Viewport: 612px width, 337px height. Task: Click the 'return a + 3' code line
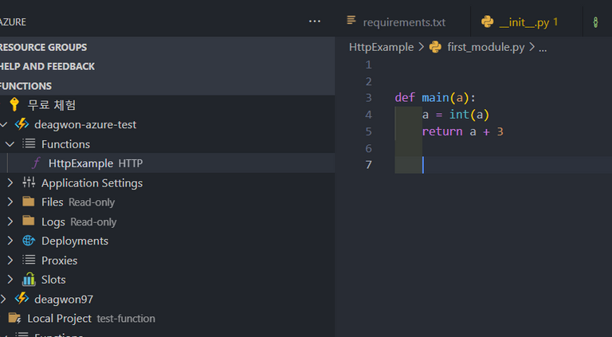pos(462,131)
